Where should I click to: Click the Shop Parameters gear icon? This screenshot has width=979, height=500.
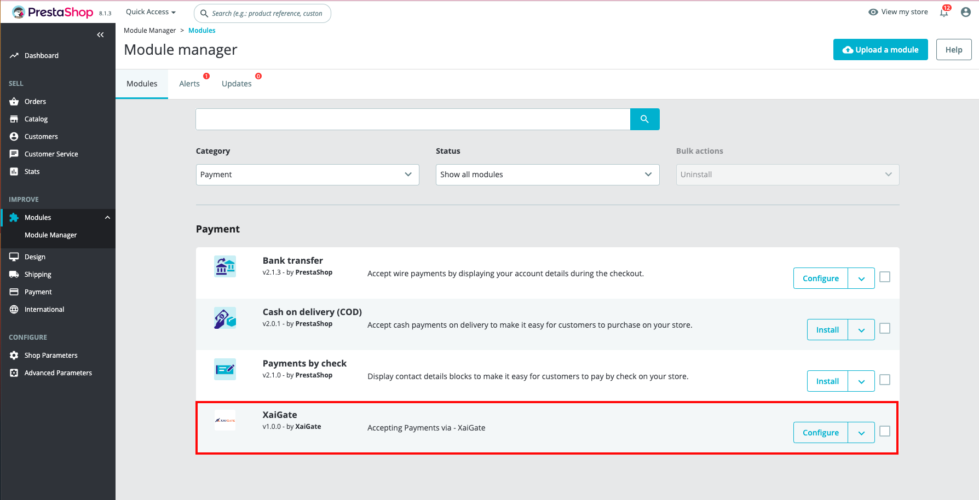click(x=14, y=355)
